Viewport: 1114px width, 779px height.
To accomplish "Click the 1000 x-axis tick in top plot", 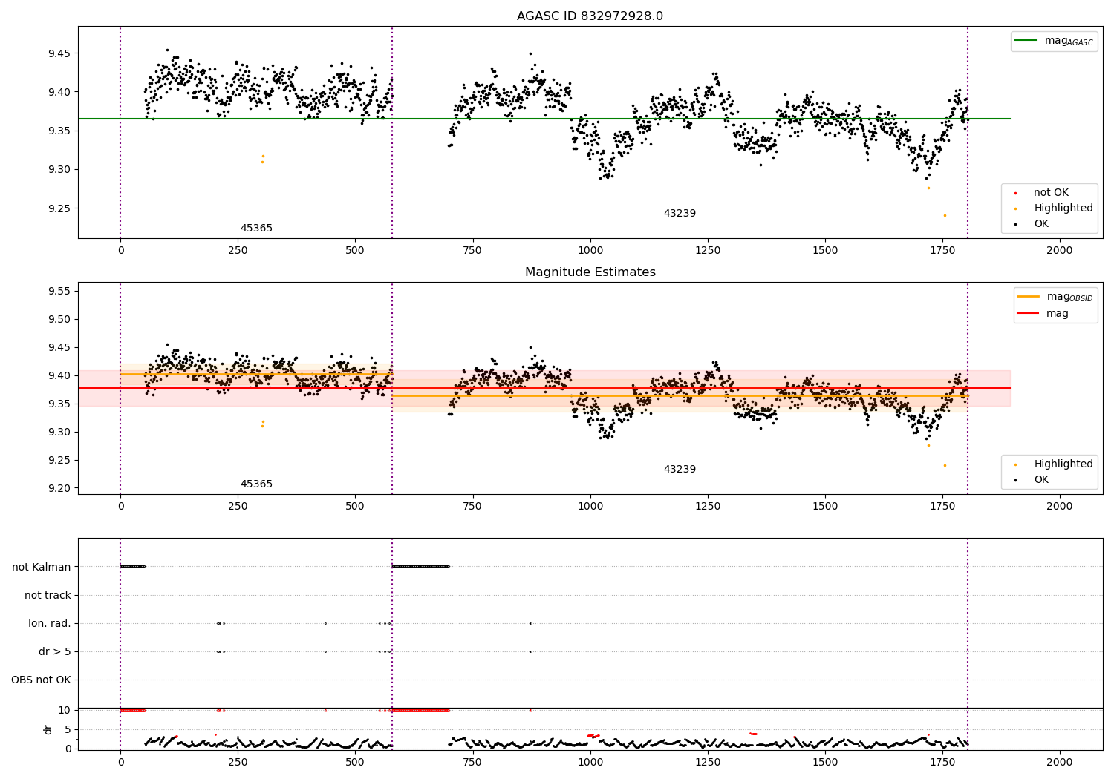I will (x=590, y=250).
